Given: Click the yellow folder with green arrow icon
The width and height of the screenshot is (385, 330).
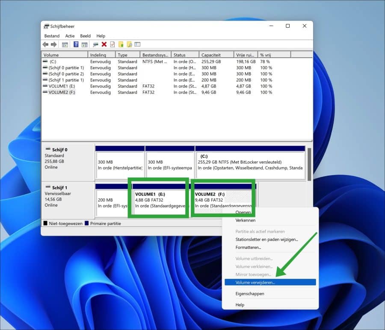Looking at the screenshot, I should tap(121, 44).
